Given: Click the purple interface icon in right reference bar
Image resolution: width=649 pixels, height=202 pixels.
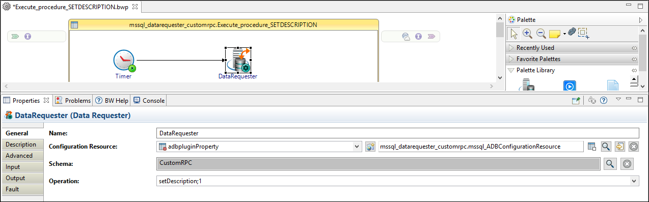Looking at the screenshot, I should coord(419,37).
